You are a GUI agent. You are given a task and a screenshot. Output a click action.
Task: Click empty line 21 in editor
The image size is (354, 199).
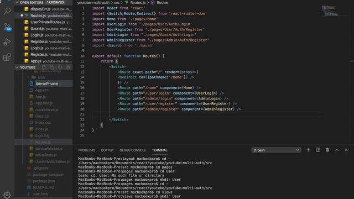(206, 114)
